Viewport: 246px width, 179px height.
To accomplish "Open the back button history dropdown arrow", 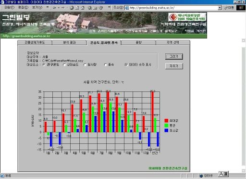I will click(x=59, y=8).
